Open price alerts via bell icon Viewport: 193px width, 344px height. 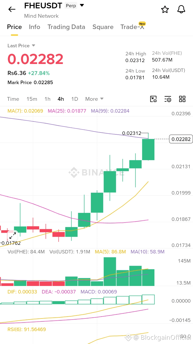point(181,9)
